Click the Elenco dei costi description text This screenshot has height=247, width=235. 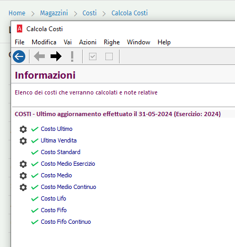(x=86, y=92)
